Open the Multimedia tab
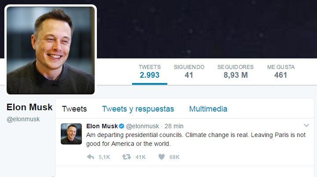 tap(208, 109)
